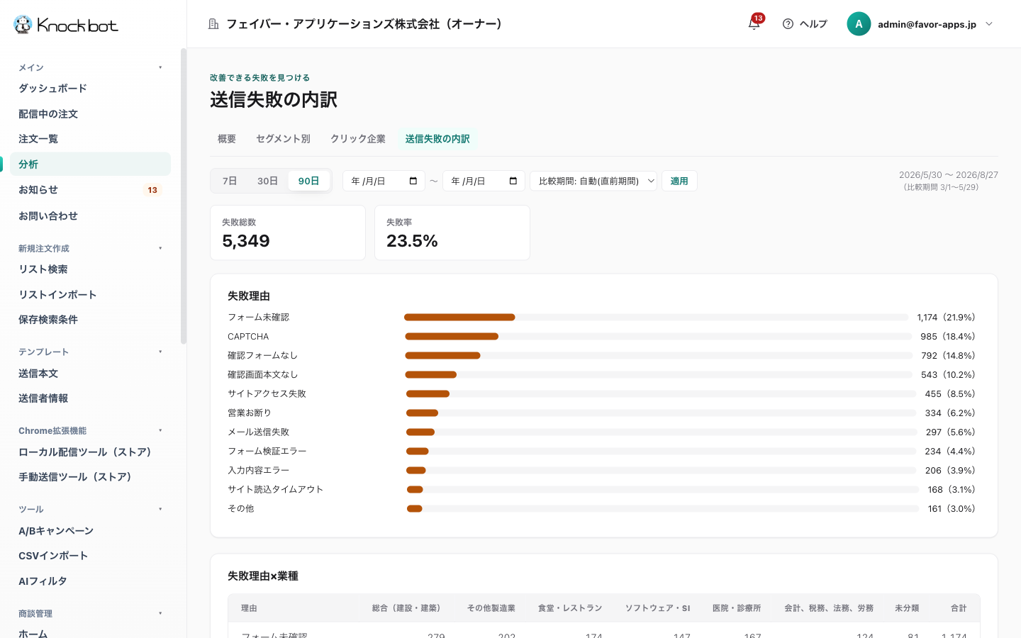Viewport: 1021px width, 638px height.
Task: Click the サイトアクセス失敗 row label
Action: point(267,393)
